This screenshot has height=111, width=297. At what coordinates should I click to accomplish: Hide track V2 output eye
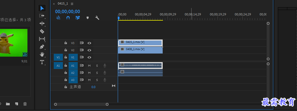click(x=89, y=50)
